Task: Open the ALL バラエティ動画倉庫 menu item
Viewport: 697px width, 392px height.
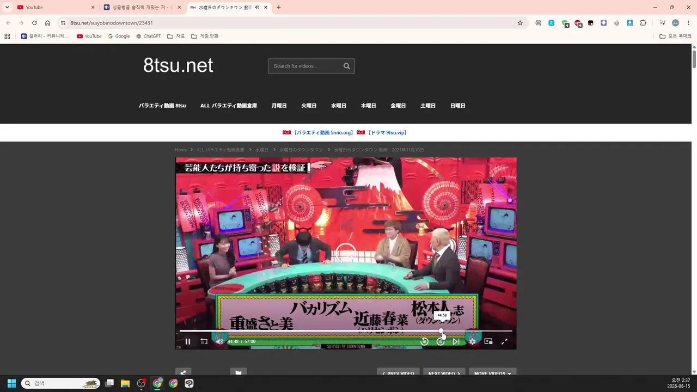Action: coord(229,106)
